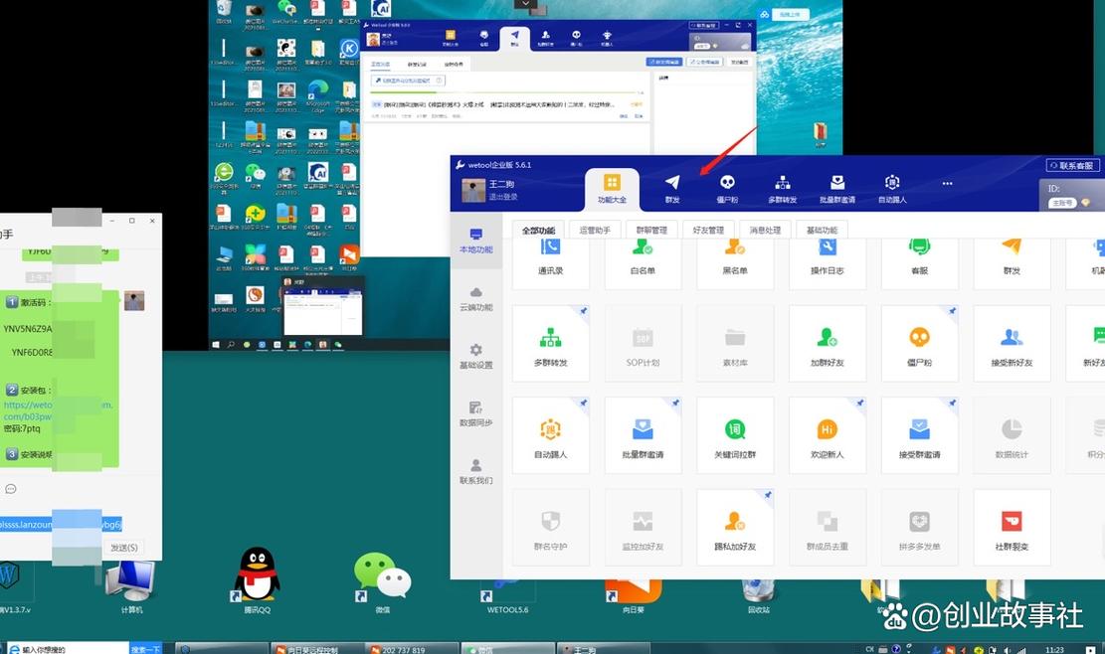This screenshot has height=654, width=1105.
Task: Toggle the pin on the 多群转发 tile
Action: tap(584, 310)
